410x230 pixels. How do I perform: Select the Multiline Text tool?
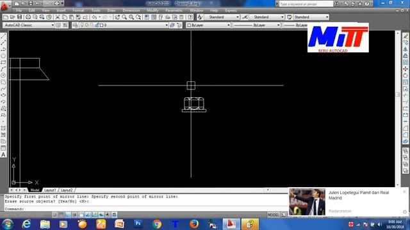(x=3, y=155)
